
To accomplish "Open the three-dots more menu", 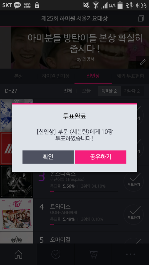I will (x=130, y=254).
